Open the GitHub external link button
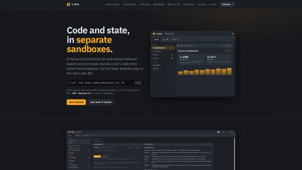 (227, 4)
